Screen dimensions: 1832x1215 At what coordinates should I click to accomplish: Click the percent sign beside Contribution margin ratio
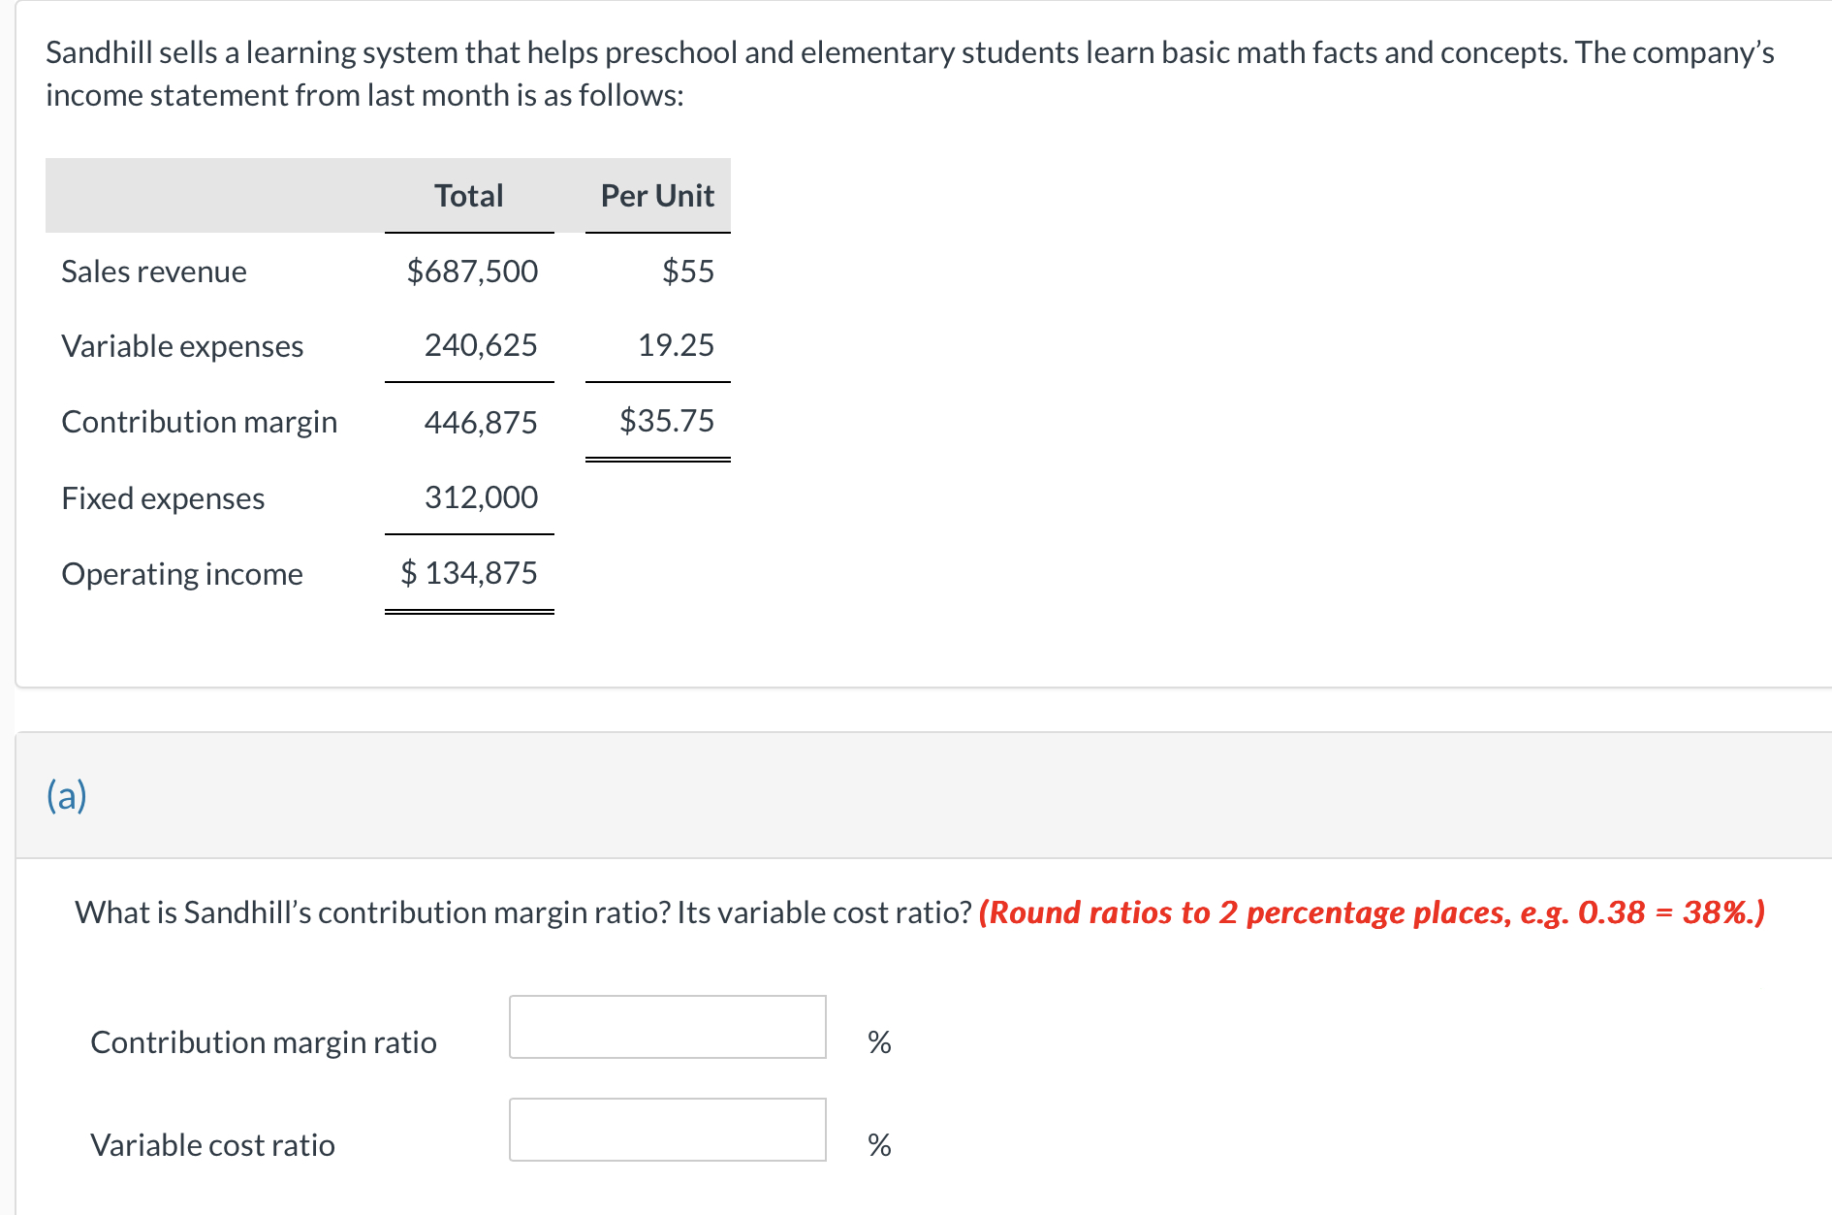pos(879,1042)
